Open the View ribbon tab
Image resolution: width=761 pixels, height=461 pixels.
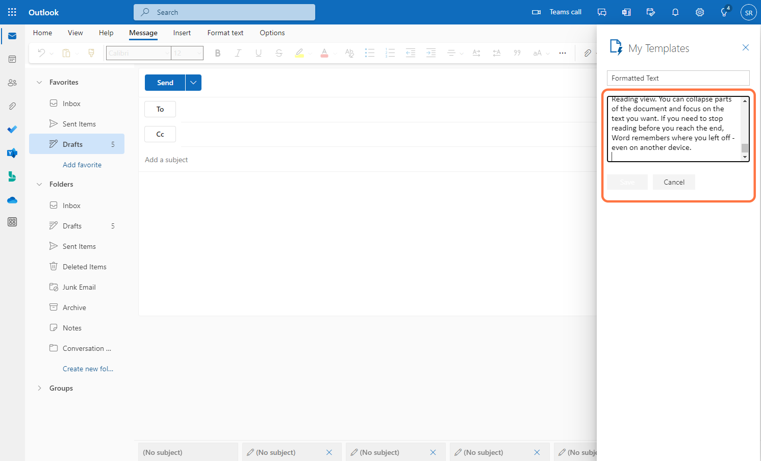[75, 33]
